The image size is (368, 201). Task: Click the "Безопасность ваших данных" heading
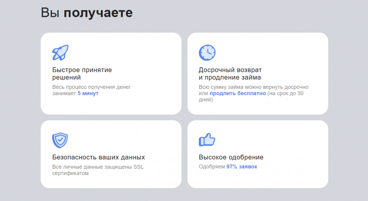98,157
